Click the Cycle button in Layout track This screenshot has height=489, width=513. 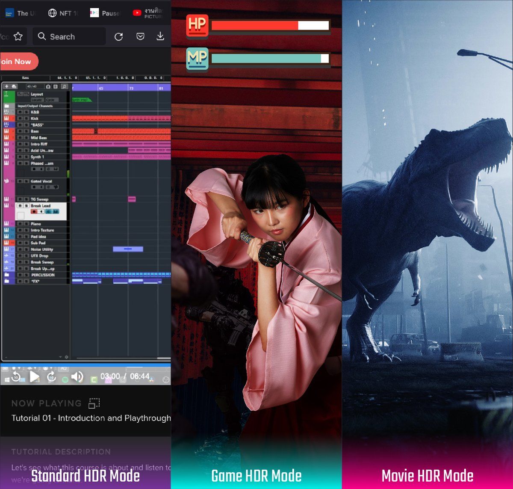(x=52, y=100)
